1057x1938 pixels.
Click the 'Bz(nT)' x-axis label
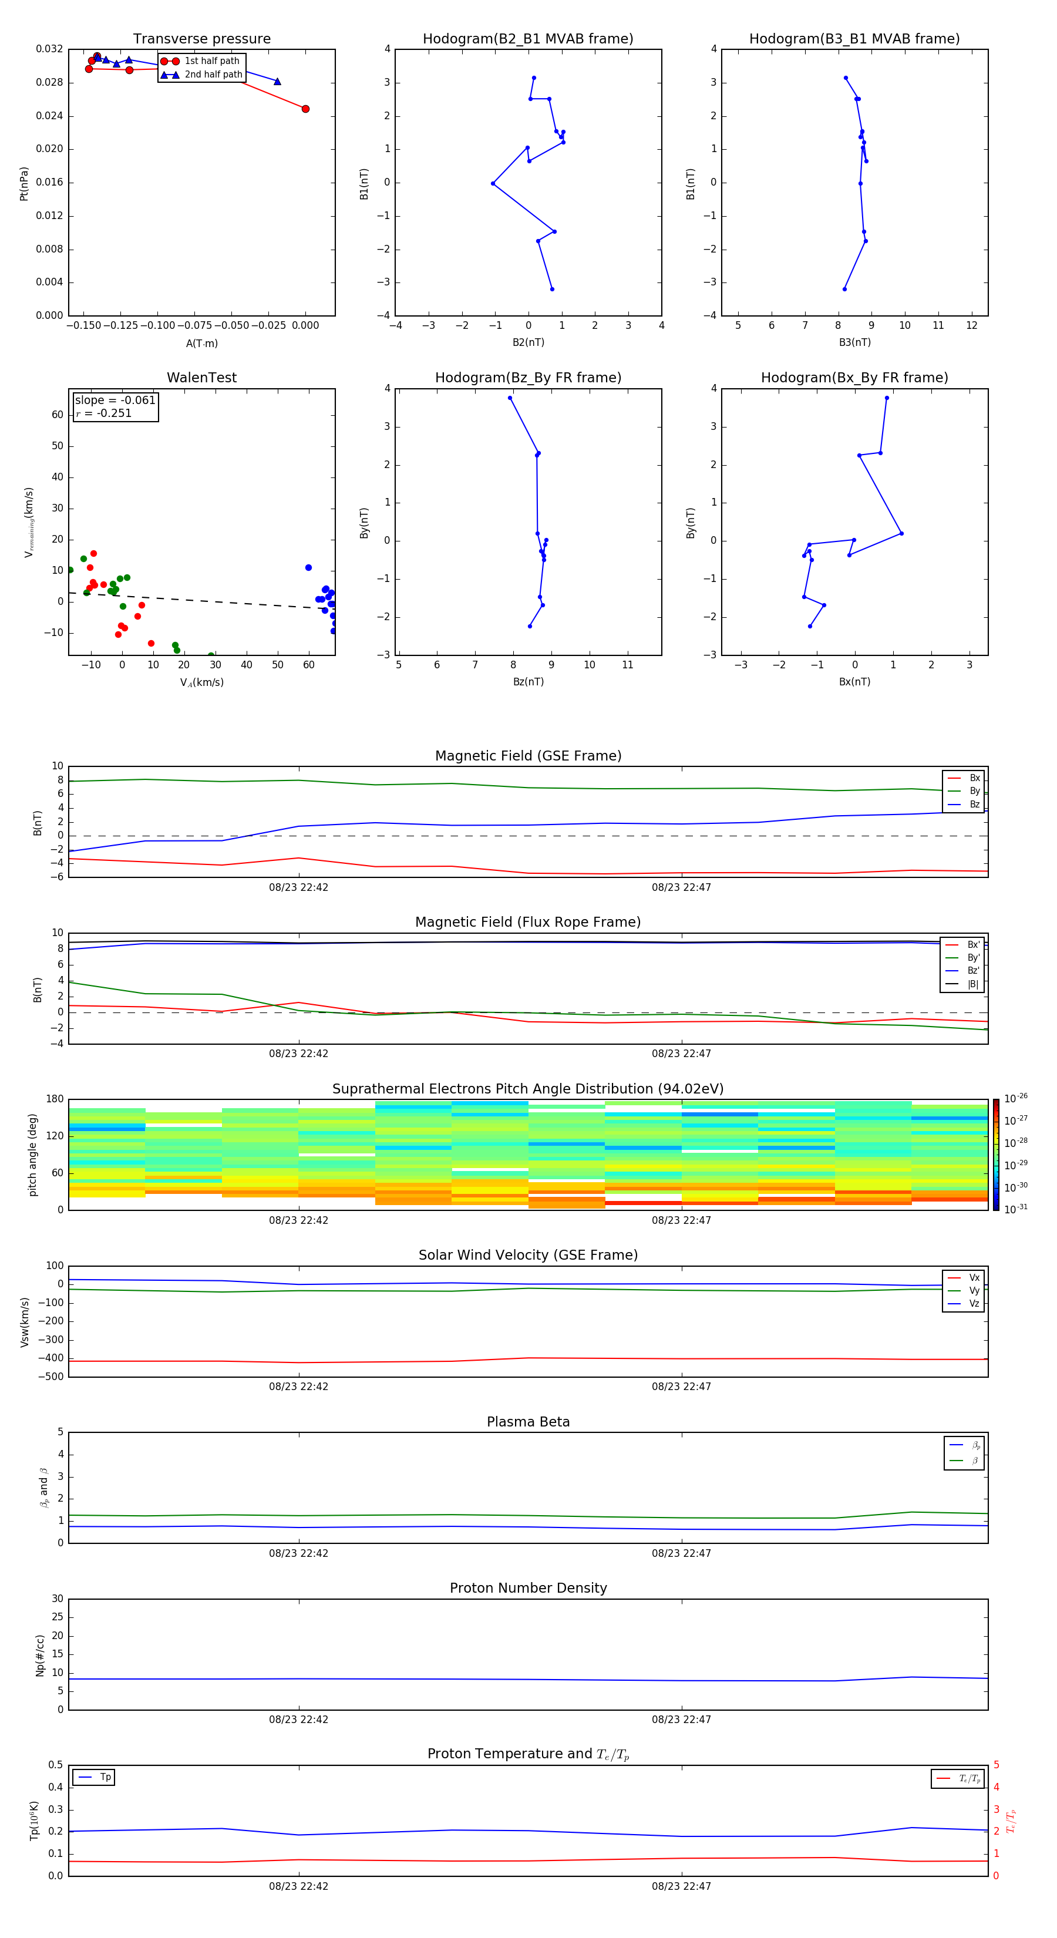tap(528, 682)
